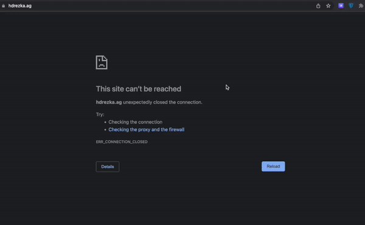Click the 'Try:' label
365x225 pixels.
click(100, 115)
